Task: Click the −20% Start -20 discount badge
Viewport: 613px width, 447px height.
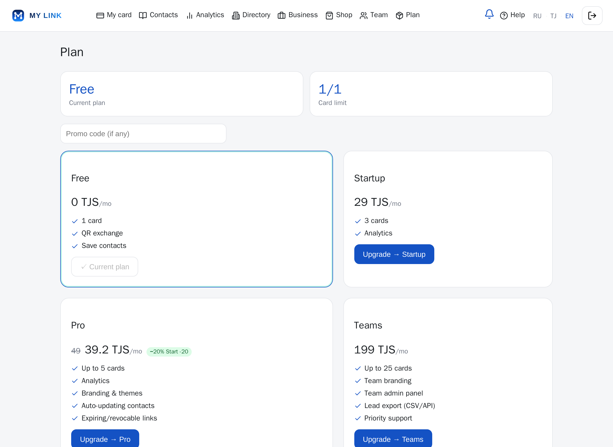Action: pyautogui.click(x=169, y=352)
